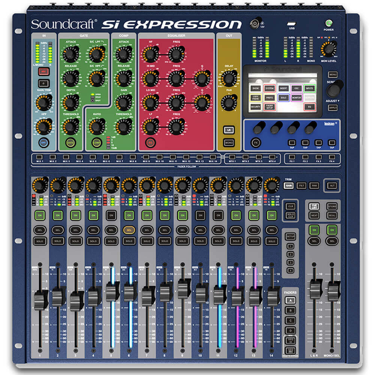The width and height of the screenshot is (375, 375).
Task: Toggle the phase invert button under 48V
Action: 44,84
